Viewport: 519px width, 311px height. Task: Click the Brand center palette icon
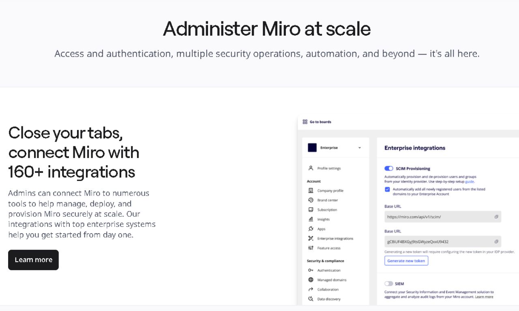311,200
